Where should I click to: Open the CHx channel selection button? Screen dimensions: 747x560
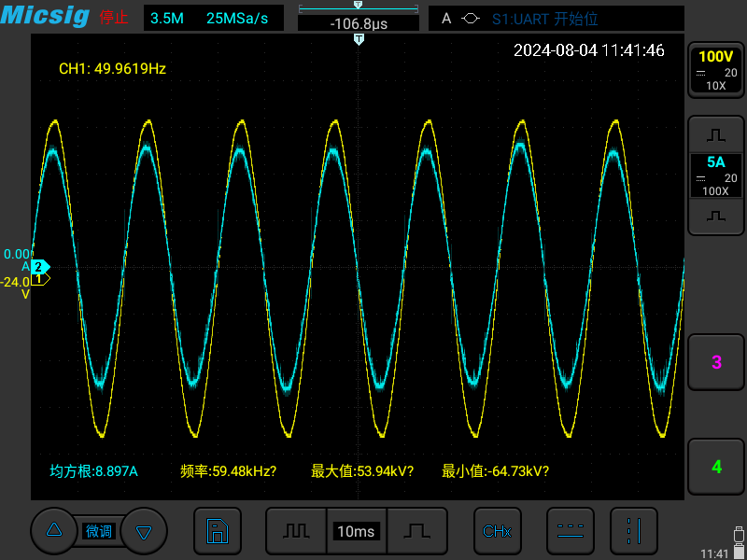click(x=498, y=531)
